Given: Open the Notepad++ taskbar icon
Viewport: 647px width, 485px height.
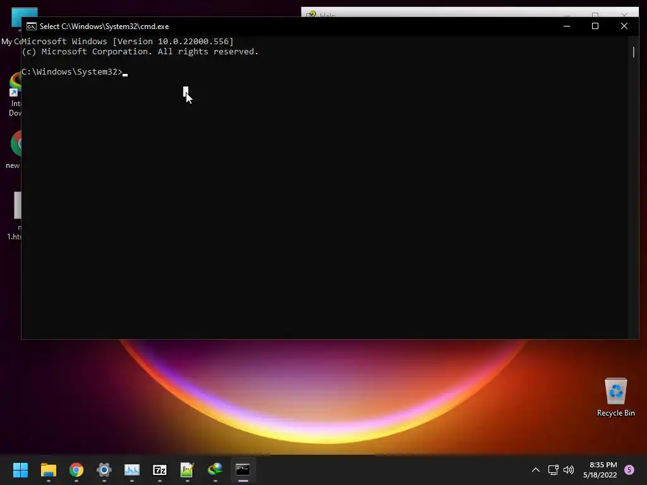Looking at the screenshot, I should coord(187,470).
